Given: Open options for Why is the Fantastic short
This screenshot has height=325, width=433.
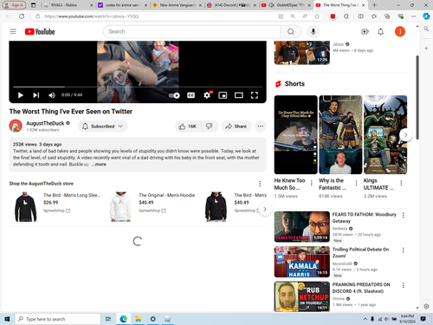Looking at the screenshot, I should pos(356,183).
